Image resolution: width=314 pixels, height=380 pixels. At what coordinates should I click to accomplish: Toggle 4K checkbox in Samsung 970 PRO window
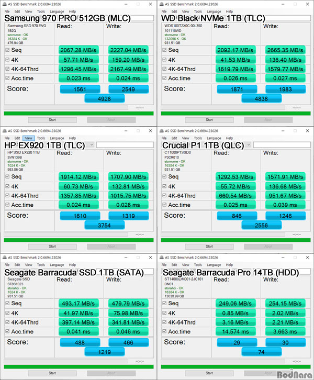(x=7, y=60)
